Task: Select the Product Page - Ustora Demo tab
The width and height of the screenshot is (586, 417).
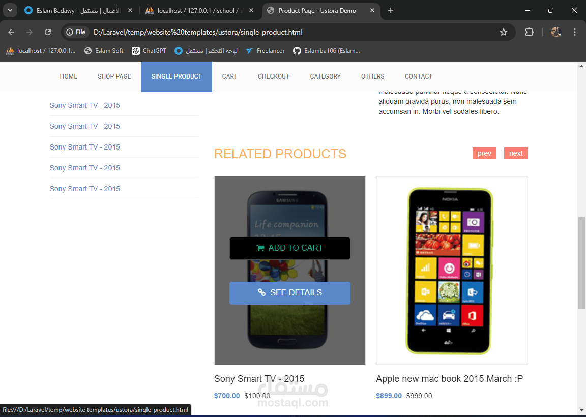Action: pos(321,11)
